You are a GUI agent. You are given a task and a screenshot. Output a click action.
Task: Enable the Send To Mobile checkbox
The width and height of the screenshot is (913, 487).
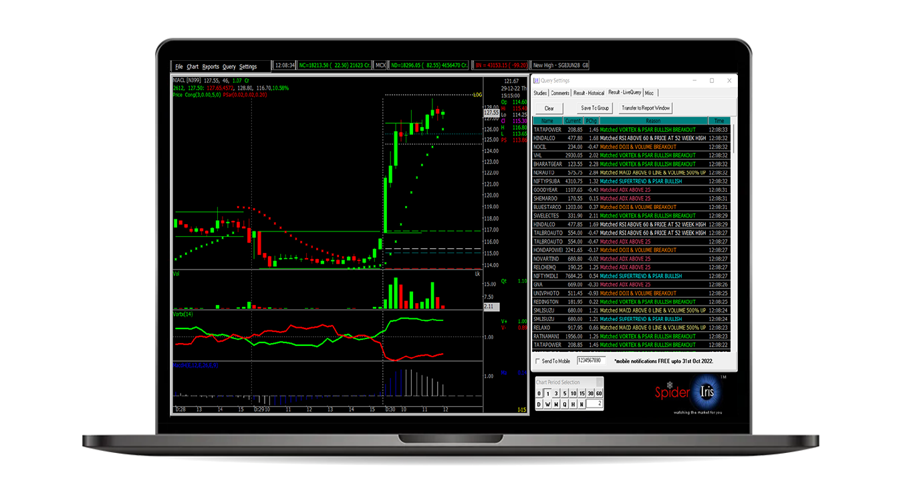[537, 361]
